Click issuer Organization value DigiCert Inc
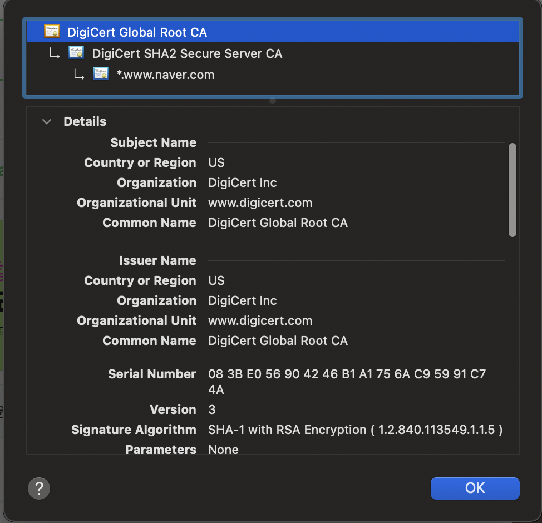 click(x=242, y=300)
